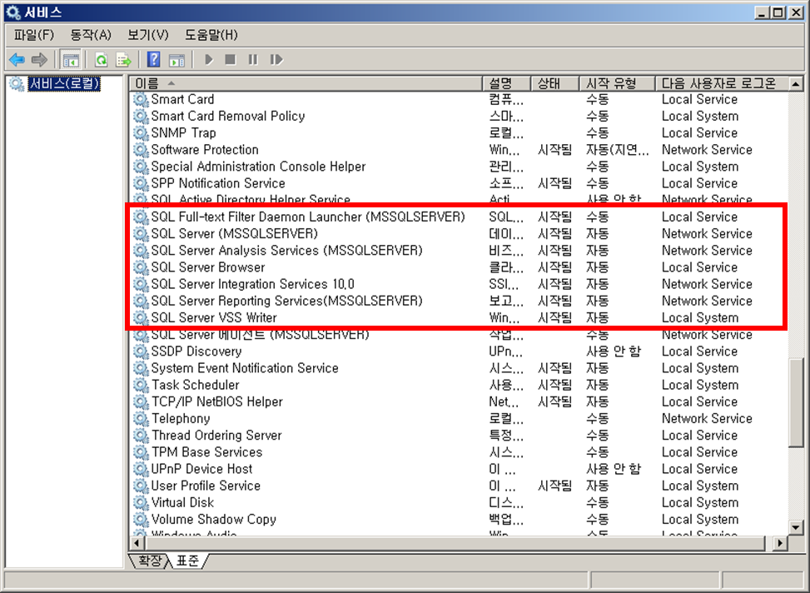Toggle the action pane toolbar icon

[x=176, y=60]
